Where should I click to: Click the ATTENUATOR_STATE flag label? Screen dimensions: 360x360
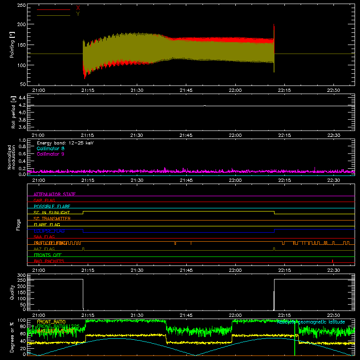pyautogui.click(x=54, y=194)
